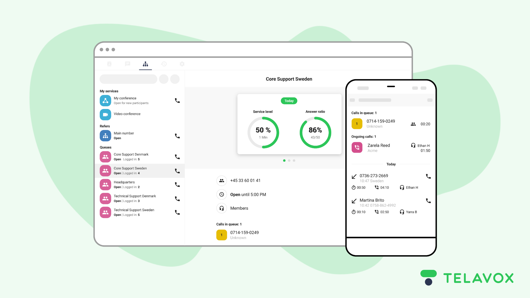The image size is (530, 298).
Task: Click the Today filter button on stats card
Action: (x=289, y=101)
